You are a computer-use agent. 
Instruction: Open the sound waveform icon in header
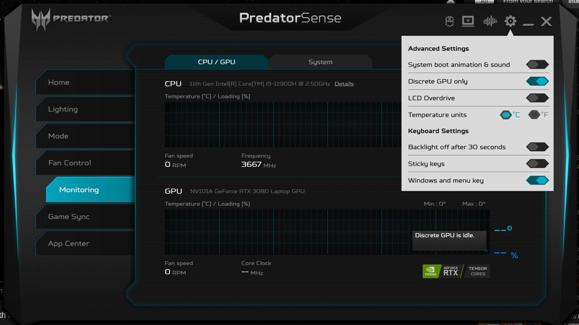[x=490, y=21]
